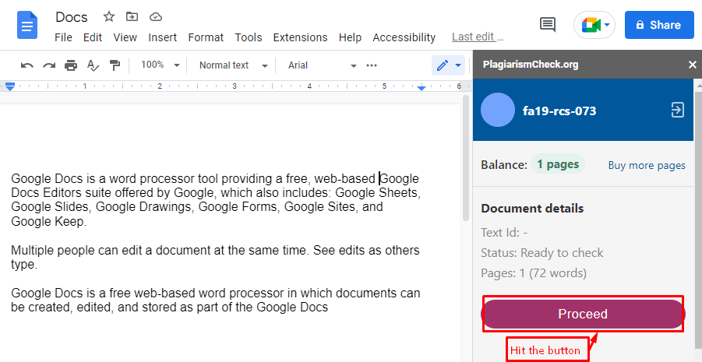Expand the editing mode arrow

[x=458, y=65]
